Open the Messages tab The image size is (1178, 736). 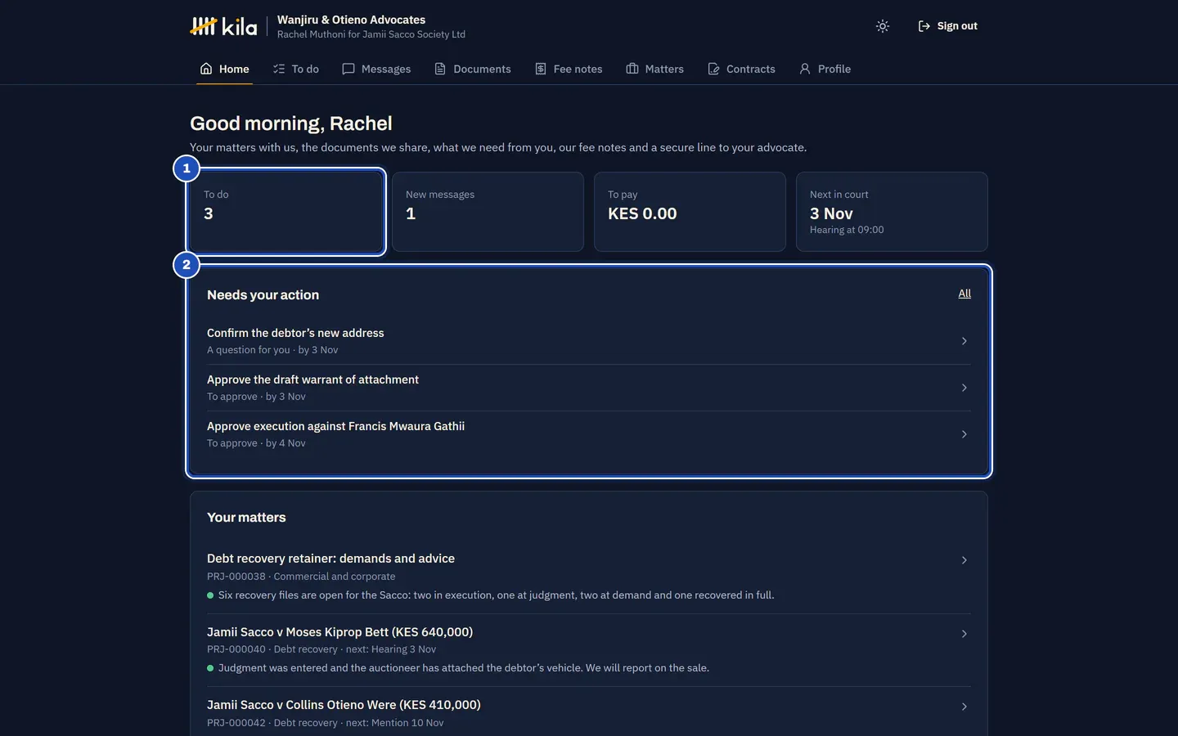click(376, 69)
